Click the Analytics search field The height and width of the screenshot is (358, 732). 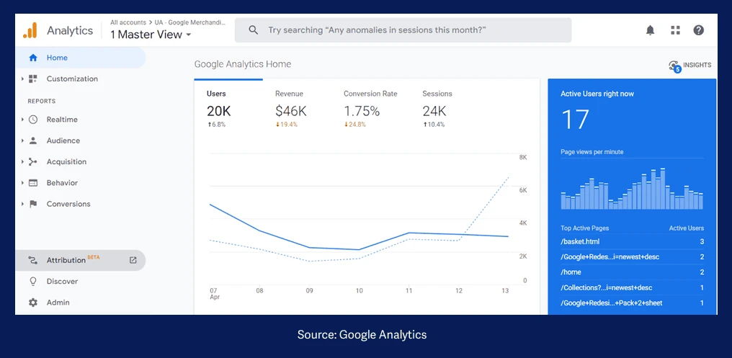point(403,30)
